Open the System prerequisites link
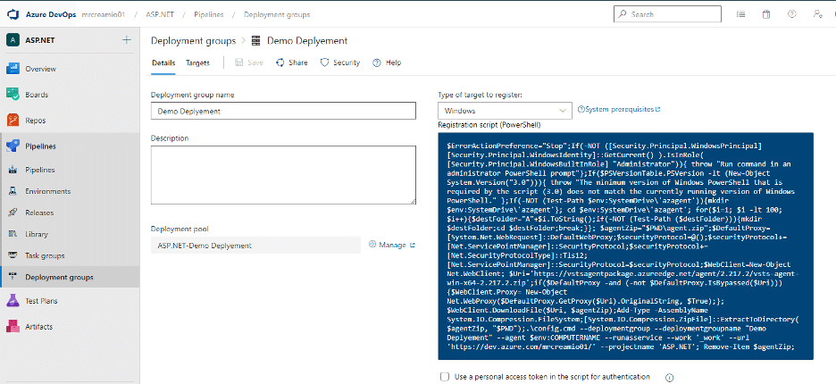The width and height of the screenshot is (836, 384). (x=619, y=109)
